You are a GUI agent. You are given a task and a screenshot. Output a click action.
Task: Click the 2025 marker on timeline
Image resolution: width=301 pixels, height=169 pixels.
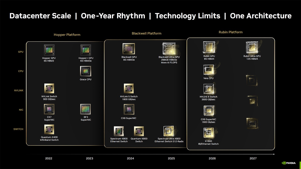171,158
